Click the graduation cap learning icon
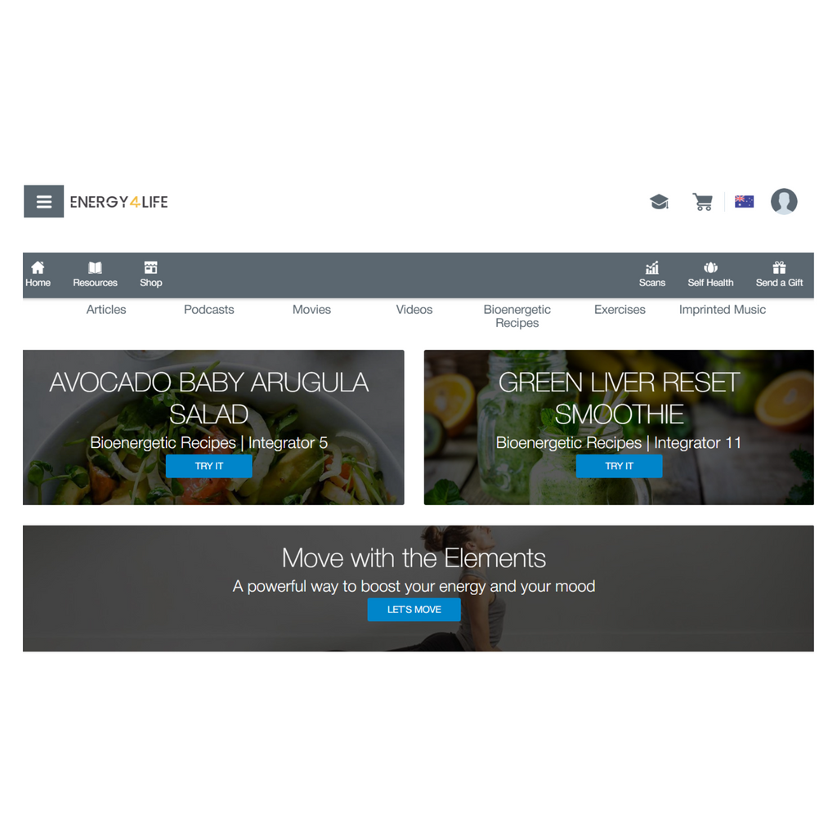Viewport: 837px width, 837px height. point(660,202)
